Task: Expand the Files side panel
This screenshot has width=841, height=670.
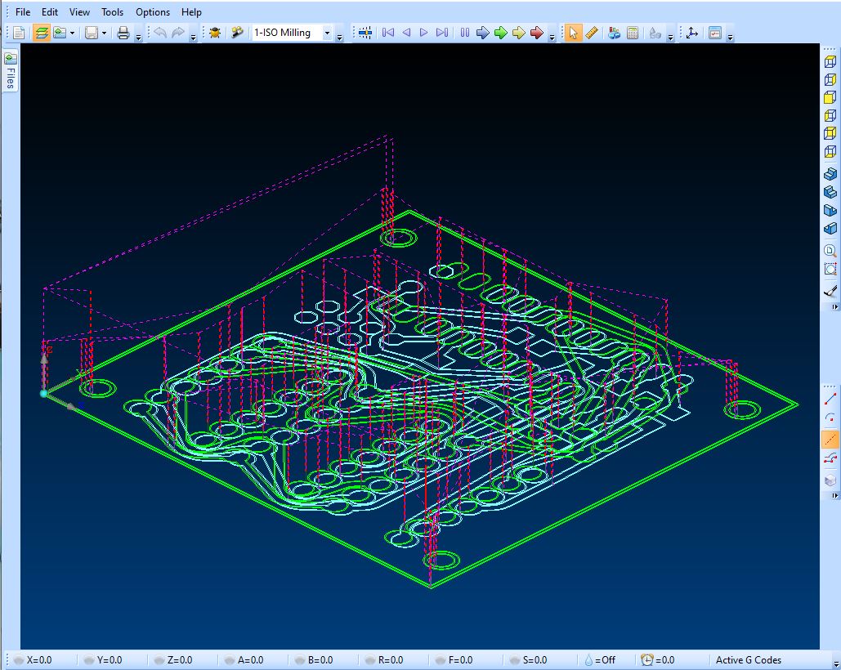Action: 10,71
